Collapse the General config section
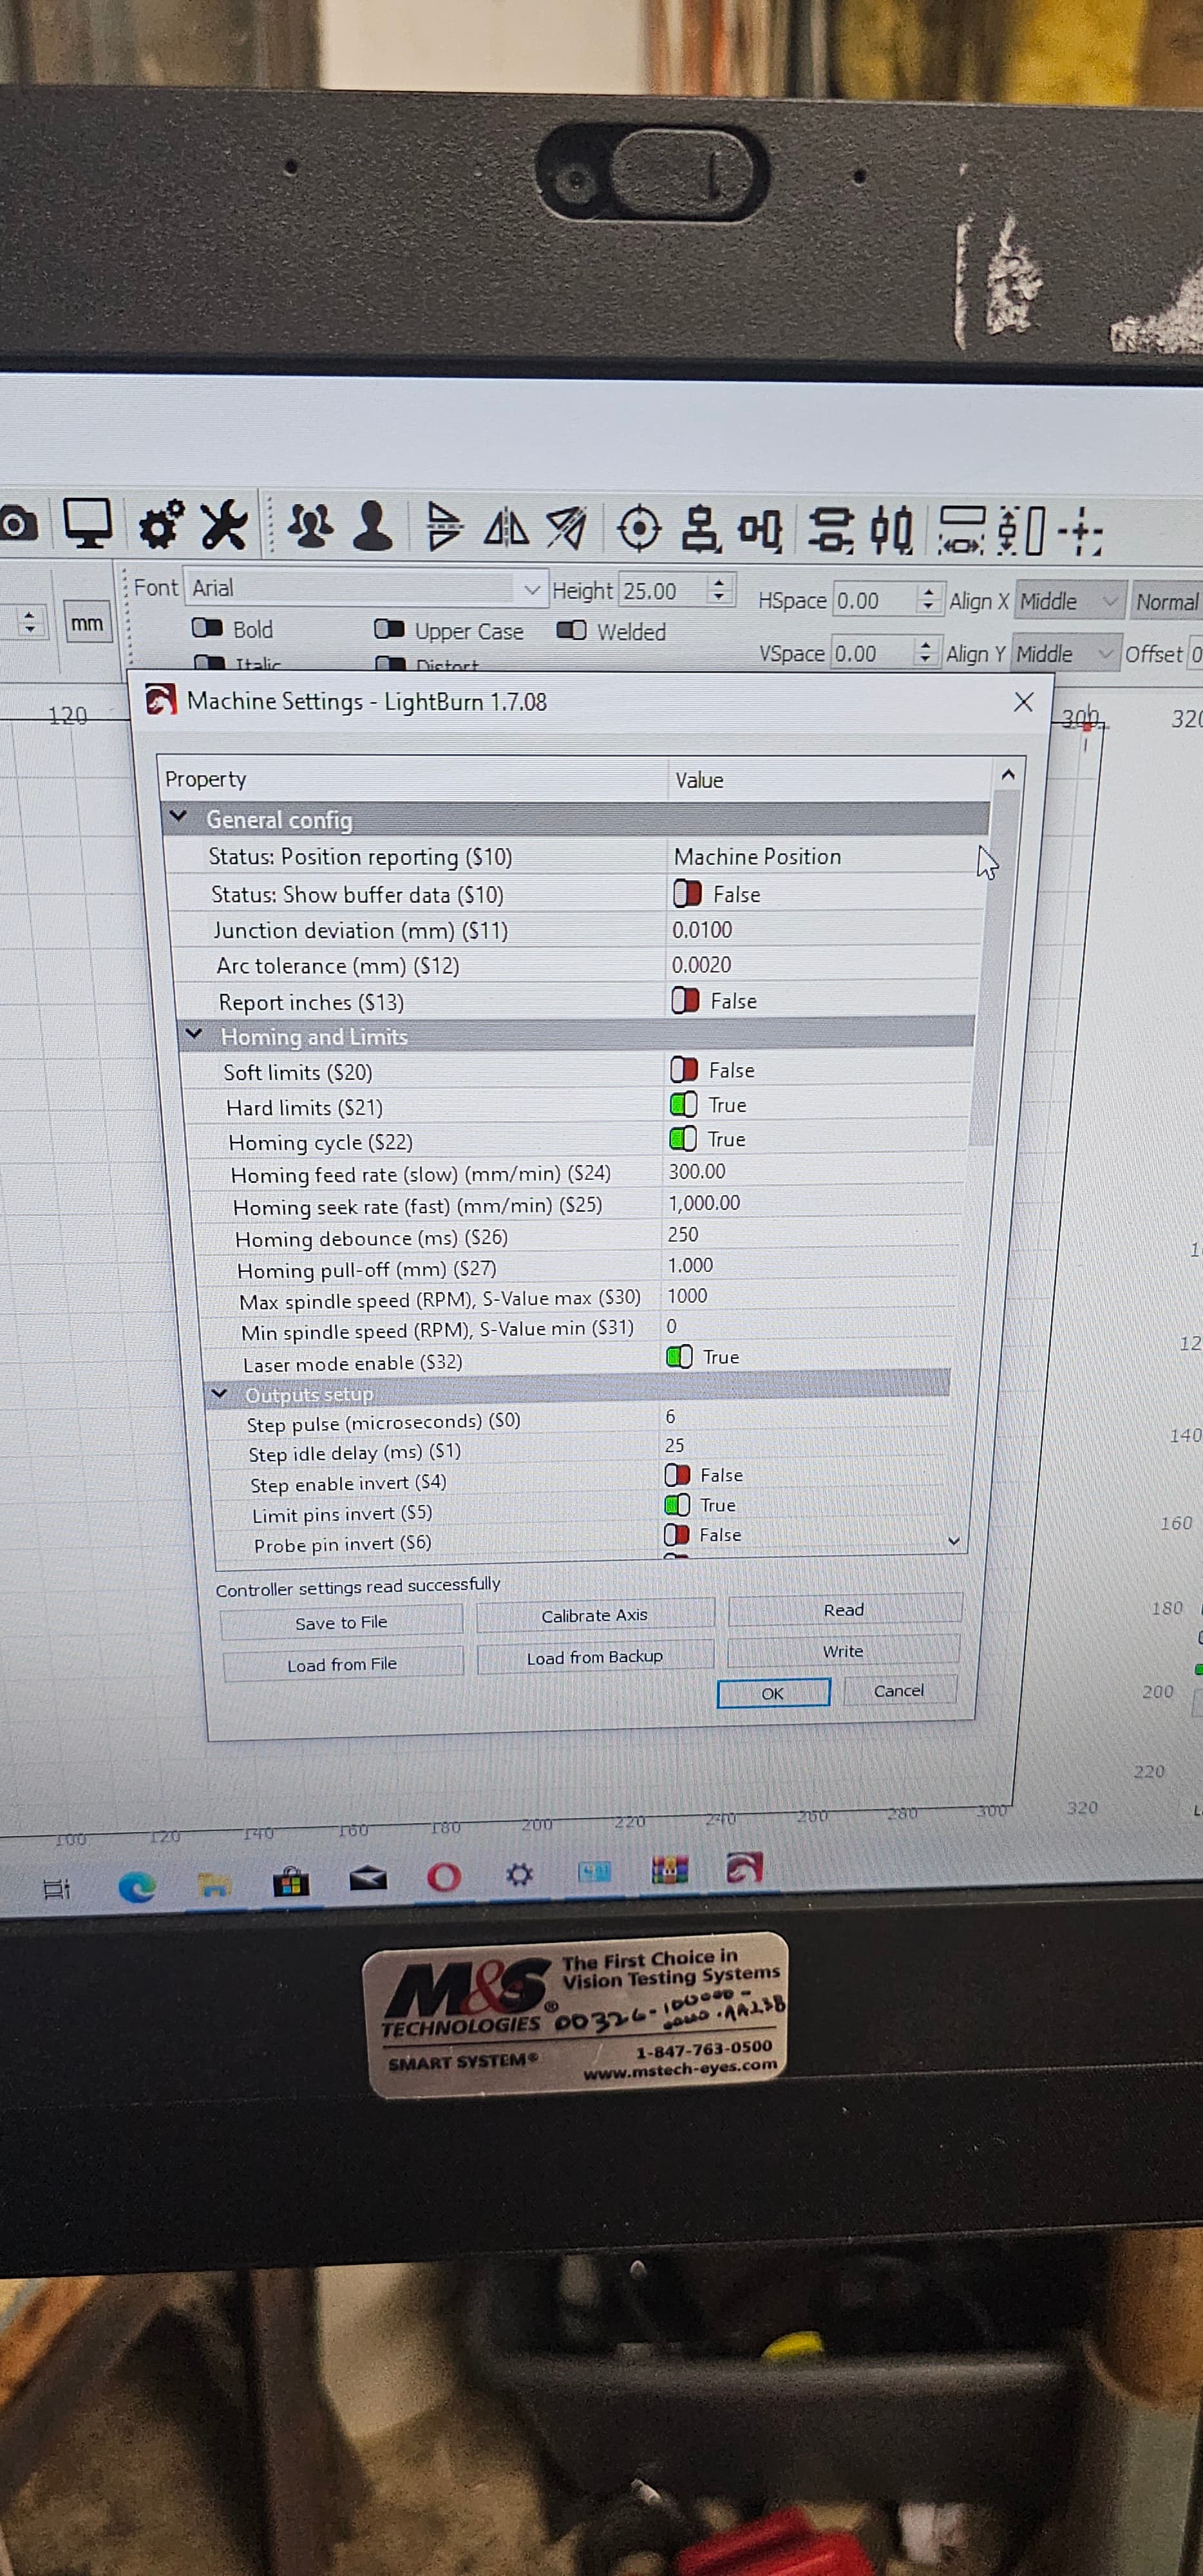Image resolution: width=1203 pixels, height=2576 pixels. 179,816
